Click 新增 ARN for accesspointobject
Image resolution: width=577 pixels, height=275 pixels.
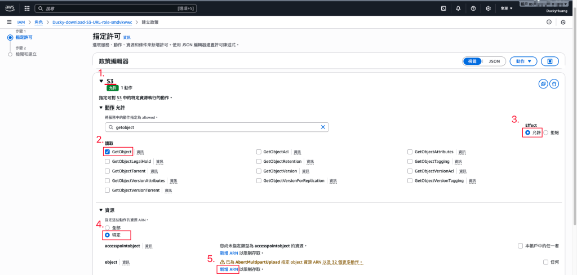coord(229,253)
